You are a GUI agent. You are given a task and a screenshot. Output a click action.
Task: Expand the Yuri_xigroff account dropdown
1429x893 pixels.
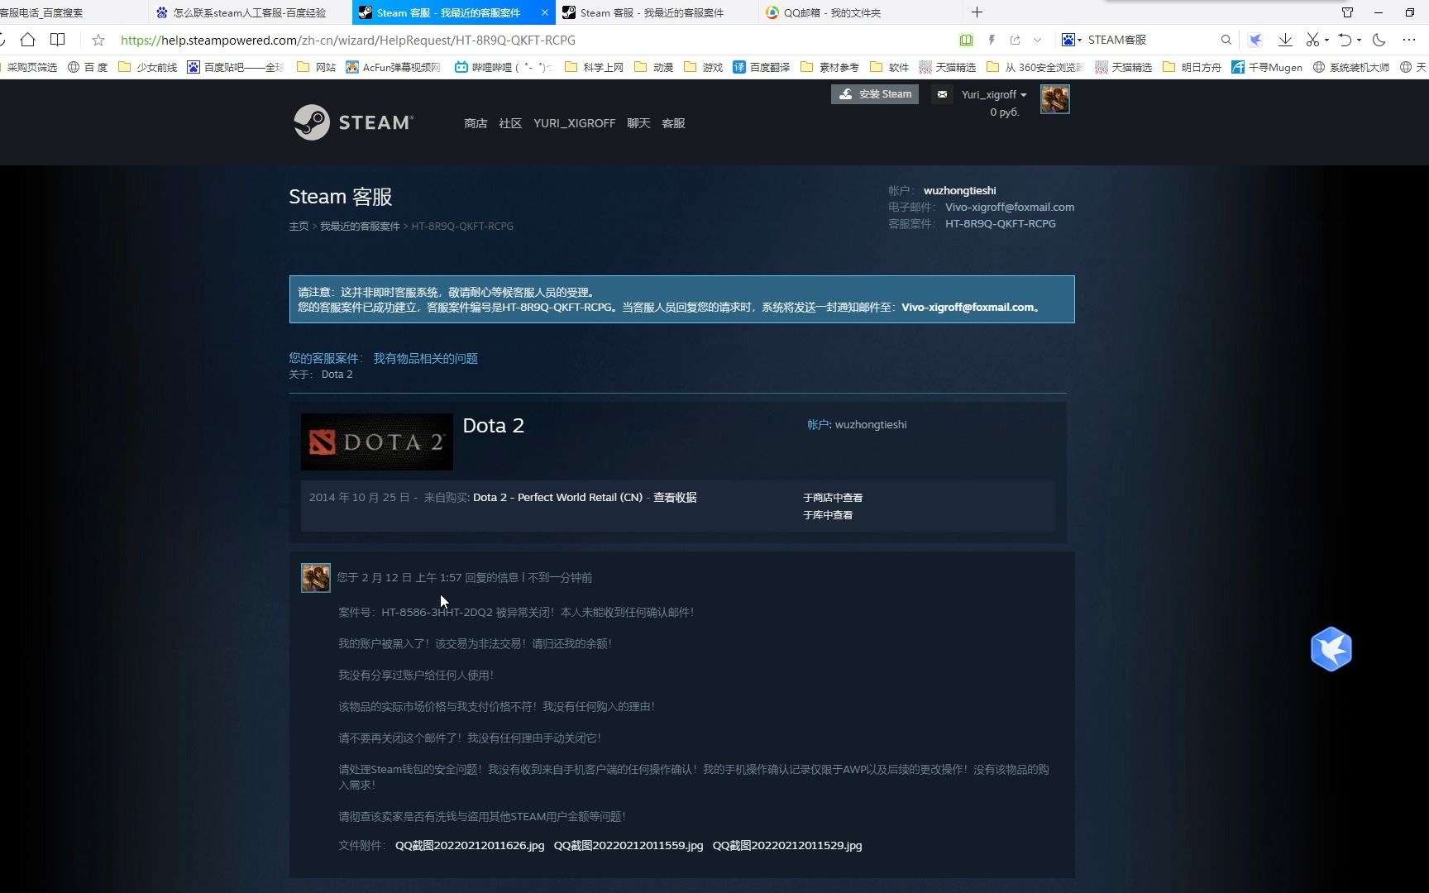994,94
